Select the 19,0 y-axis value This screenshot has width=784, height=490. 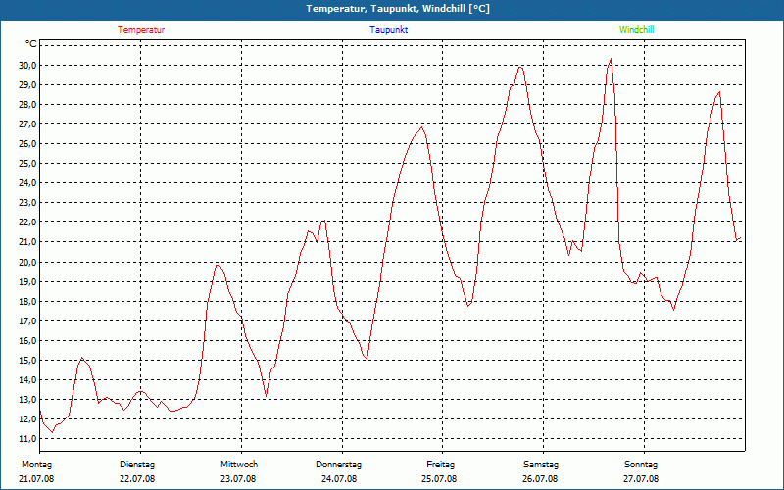point(27,281)
